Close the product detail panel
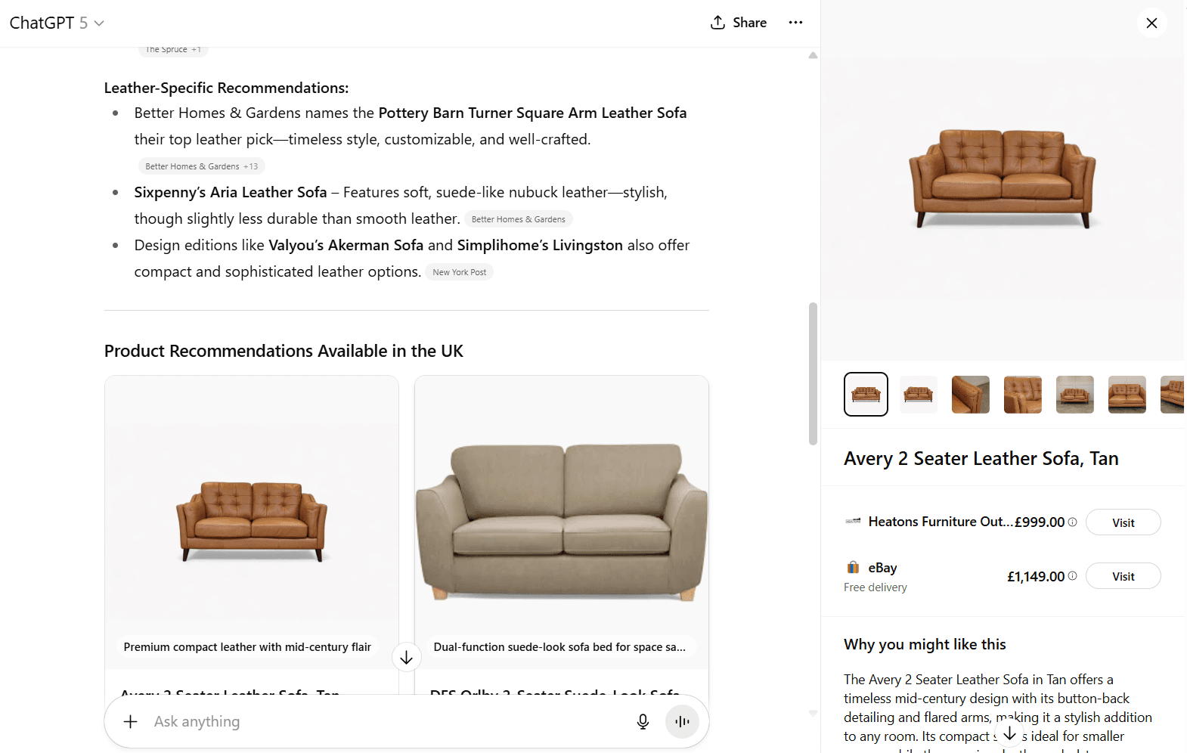This screenshot has height=753, width=1187. click(1151, 23)
